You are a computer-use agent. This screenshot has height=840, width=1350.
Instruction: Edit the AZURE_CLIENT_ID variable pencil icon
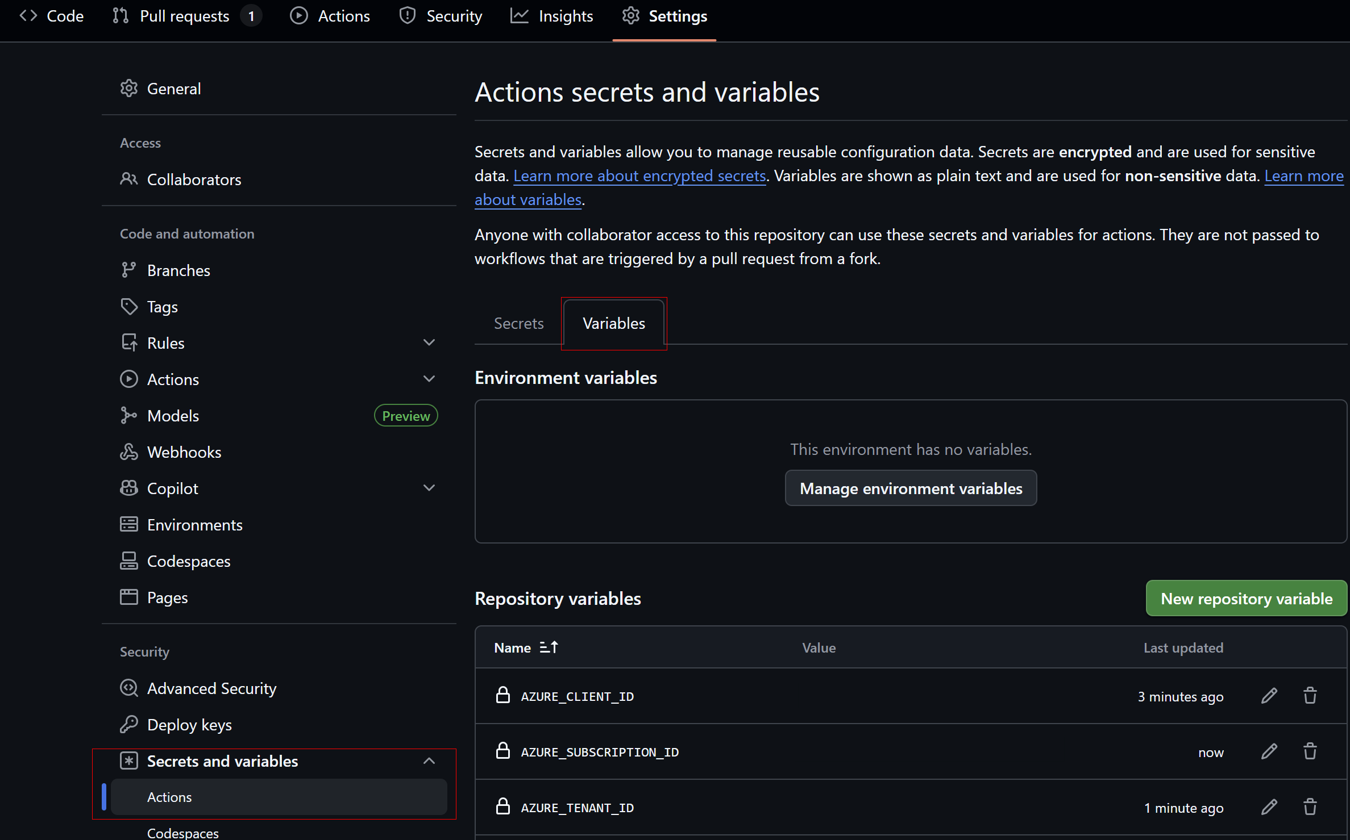1269,696
